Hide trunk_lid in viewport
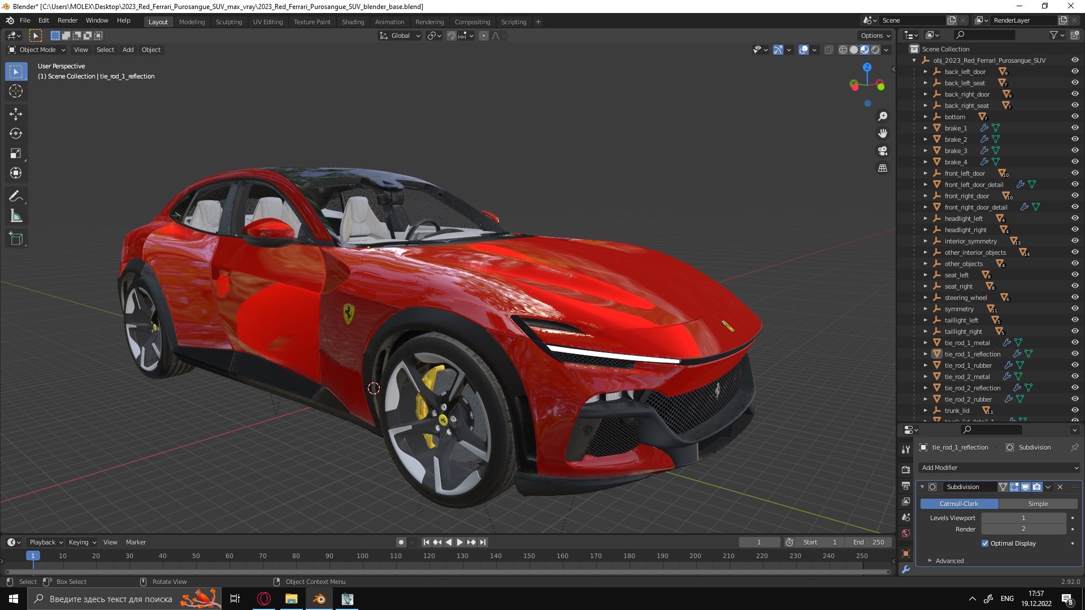Viewport: 1085px width, 610px height. [x=1075, y=411]
